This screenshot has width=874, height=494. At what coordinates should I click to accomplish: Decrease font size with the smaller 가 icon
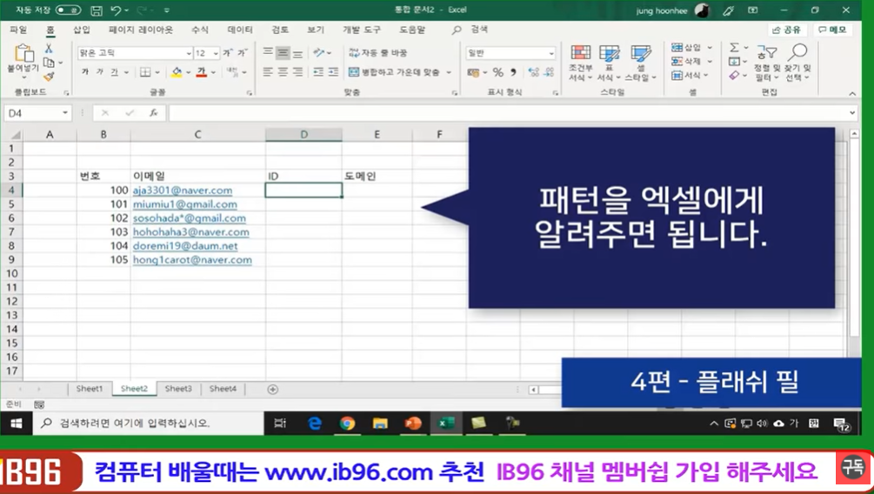click(242, 53)
